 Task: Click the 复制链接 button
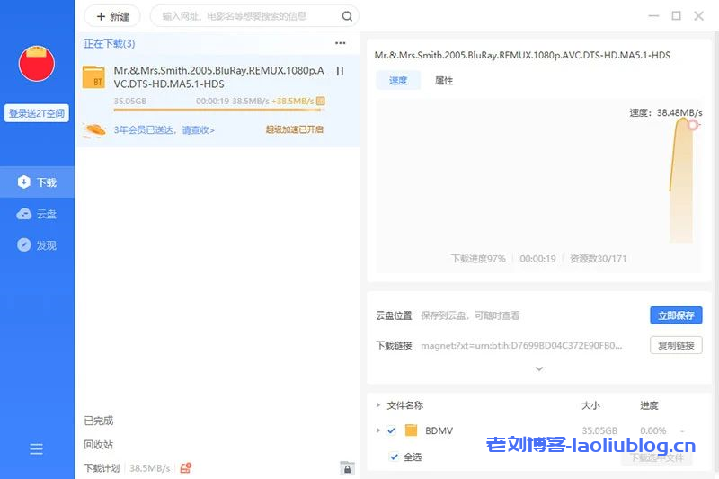(x=675, y=345)
